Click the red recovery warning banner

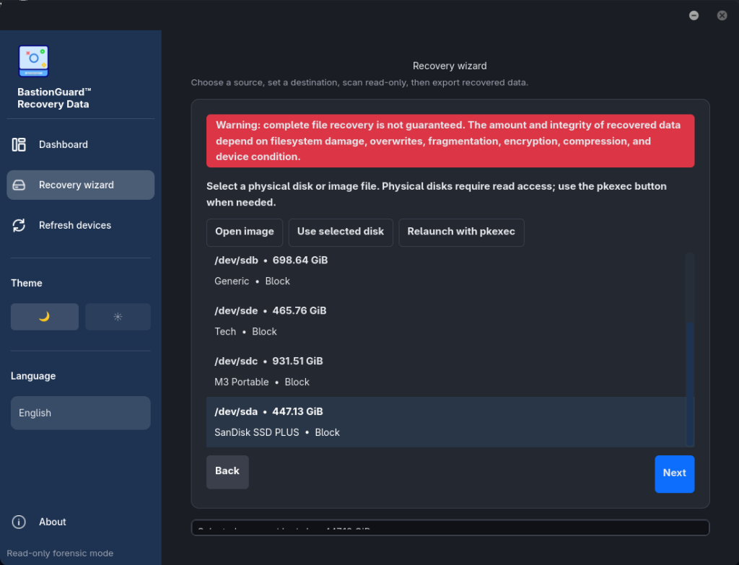click(450, 141)
